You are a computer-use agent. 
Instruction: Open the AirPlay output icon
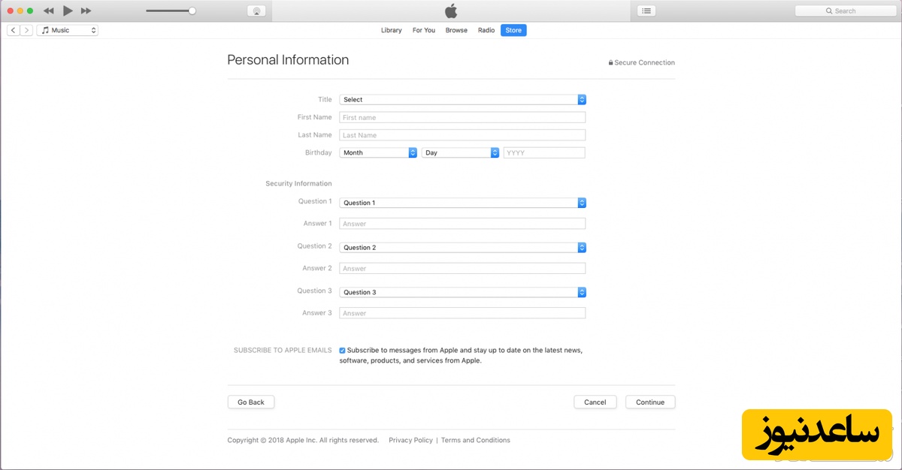(256, 11)
